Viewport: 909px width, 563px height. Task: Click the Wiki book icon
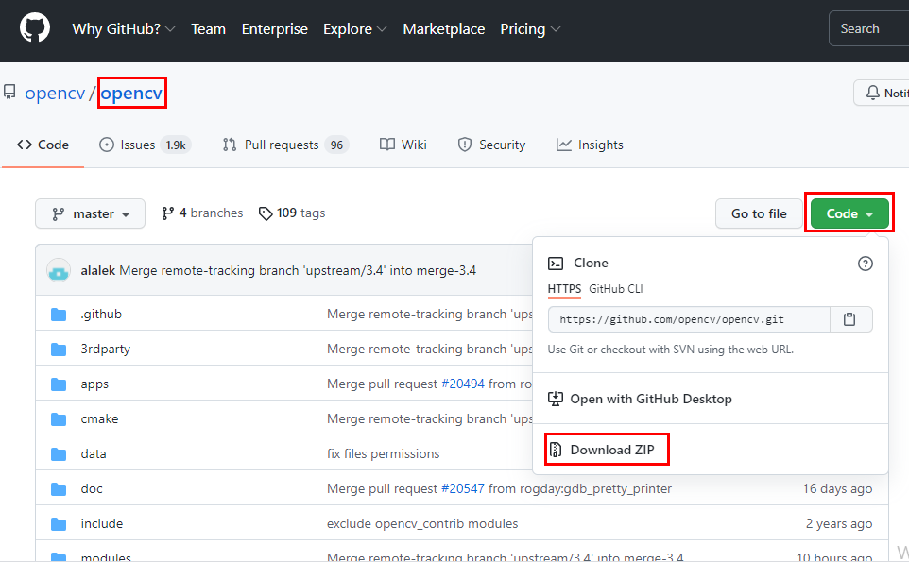(x=387, y=145)
